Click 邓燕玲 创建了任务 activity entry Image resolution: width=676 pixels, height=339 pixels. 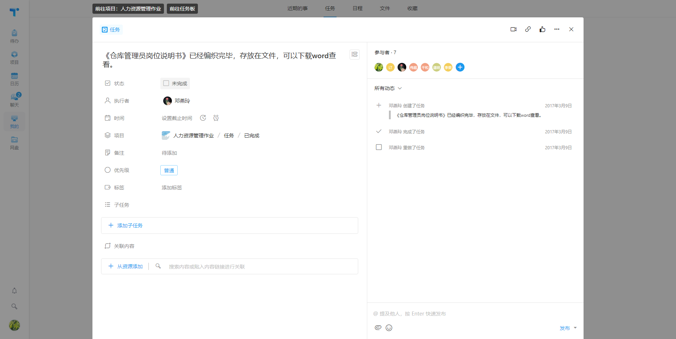click(x=407, y=106)
